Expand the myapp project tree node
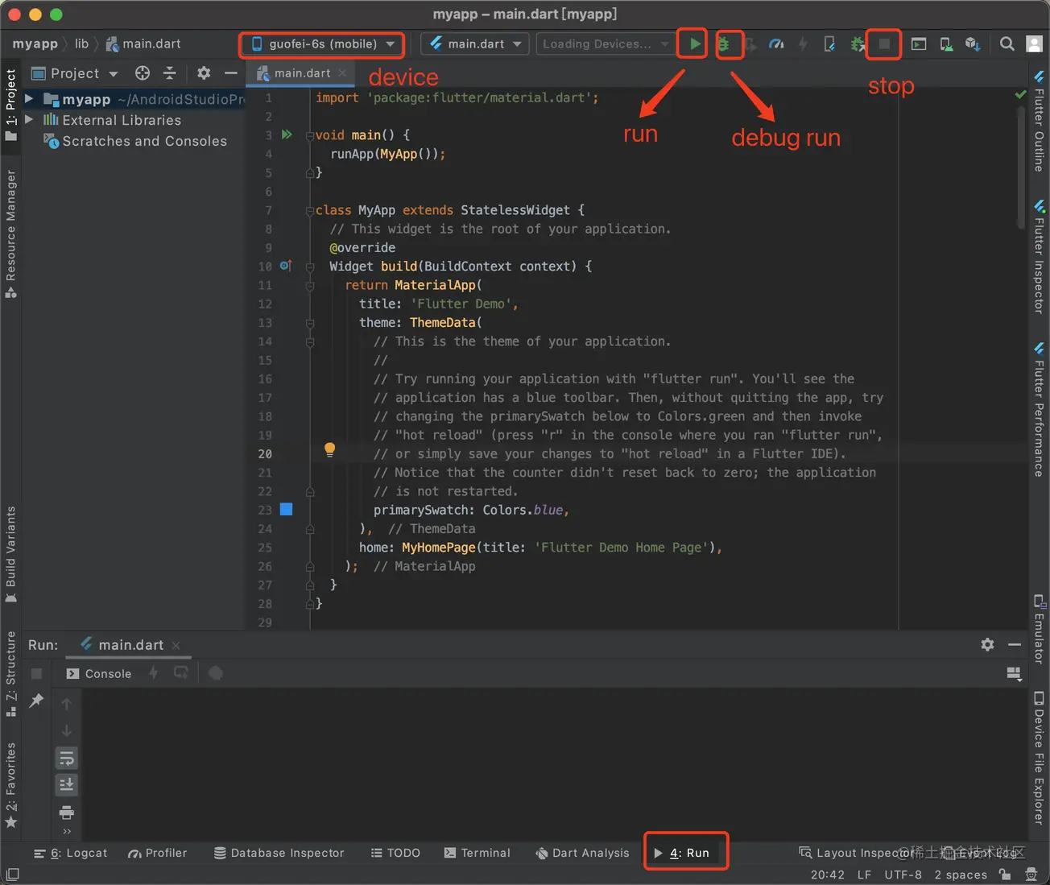The image size is (1050, 885). pos(29,98)
